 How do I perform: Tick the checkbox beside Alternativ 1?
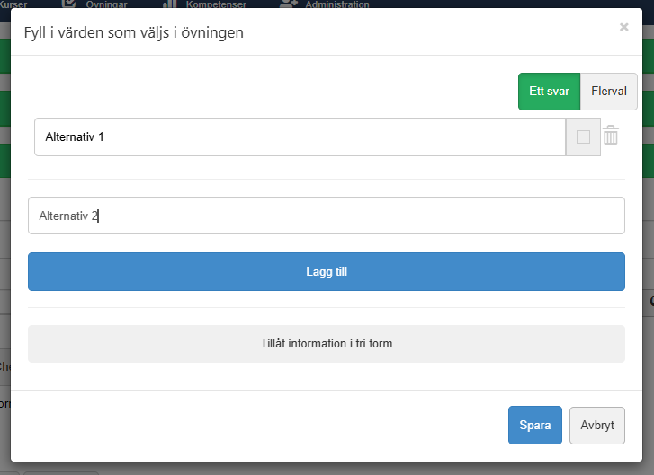(583, 137)
